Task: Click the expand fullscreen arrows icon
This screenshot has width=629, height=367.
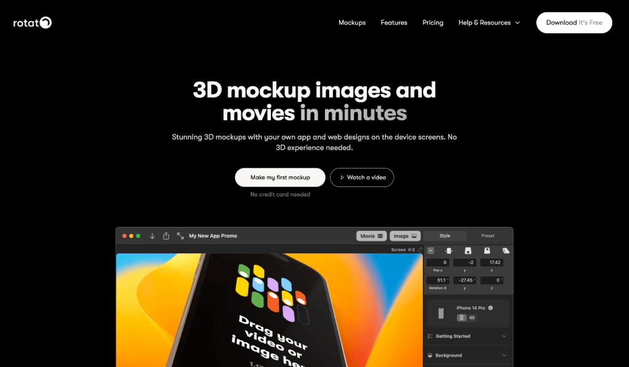Action: point(180,236)
